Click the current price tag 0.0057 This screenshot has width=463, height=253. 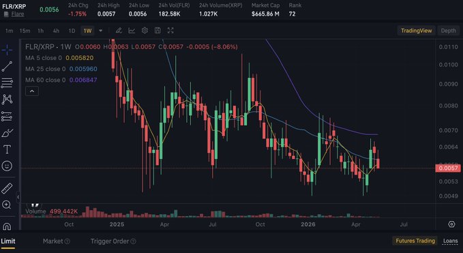447,168
